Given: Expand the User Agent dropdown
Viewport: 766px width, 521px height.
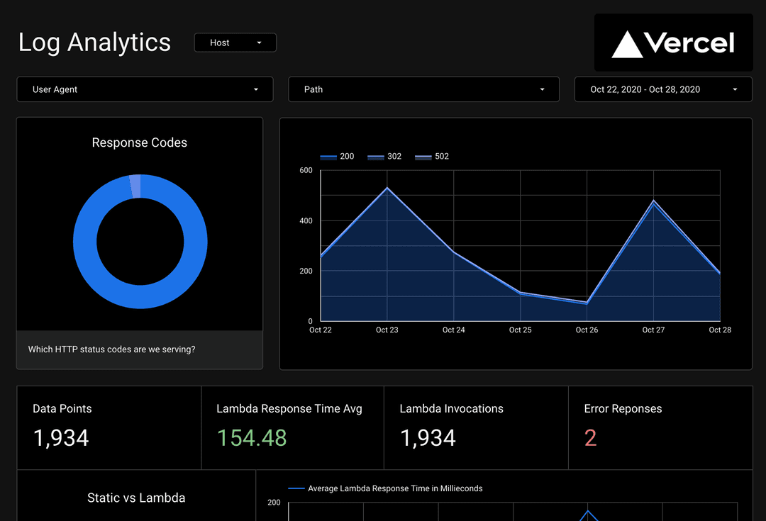Looking at the screenshot, I should point(145,89).
